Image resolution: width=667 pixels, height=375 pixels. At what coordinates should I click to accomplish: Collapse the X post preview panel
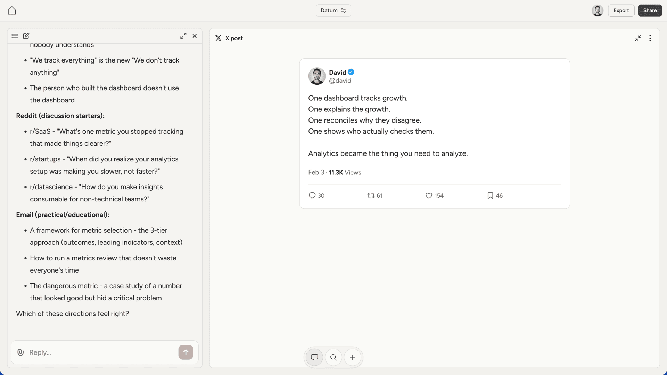(x=638, y=38)
